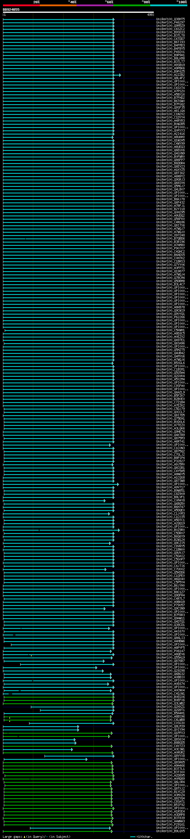Select hit UniRef100_A8UAH0
This screenshot has width=190, height=839.
point(170,137)
